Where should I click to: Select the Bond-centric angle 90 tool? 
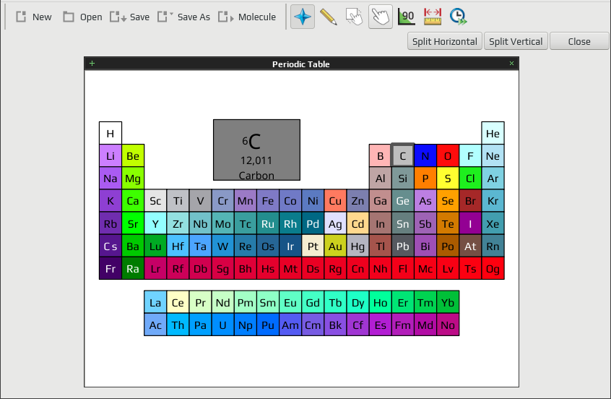coord(406,17)
